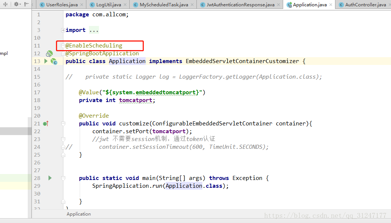Close the Application.java tab
Screen dimensions: 391x223
(x=331, y=5)
